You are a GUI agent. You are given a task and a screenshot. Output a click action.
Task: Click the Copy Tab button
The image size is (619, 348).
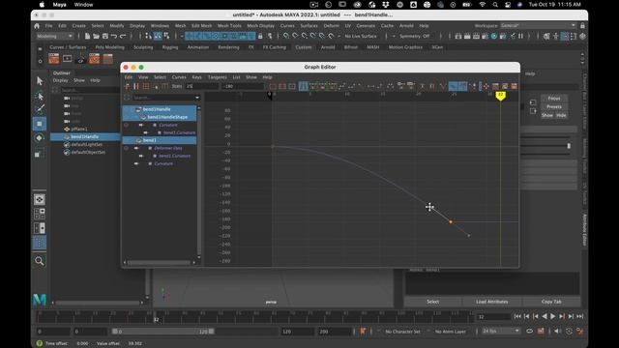pos(551,302)
